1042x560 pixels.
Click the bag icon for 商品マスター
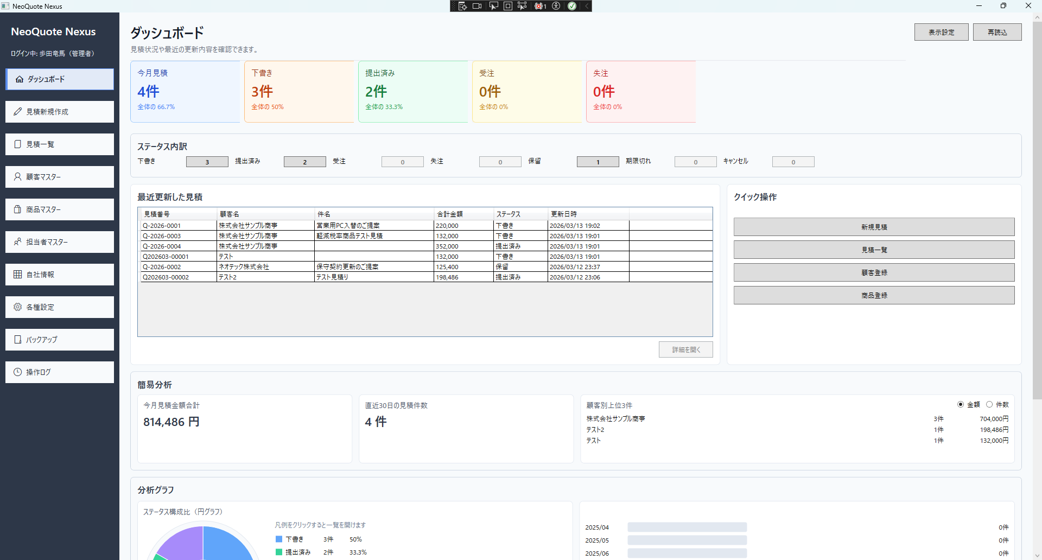18,209
